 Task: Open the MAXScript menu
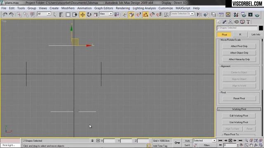[x=183, y=8]
